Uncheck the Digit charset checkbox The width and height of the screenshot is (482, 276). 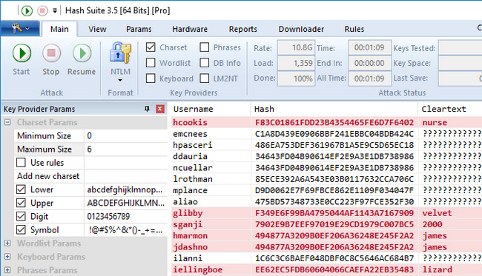click(x=21, y=216)
